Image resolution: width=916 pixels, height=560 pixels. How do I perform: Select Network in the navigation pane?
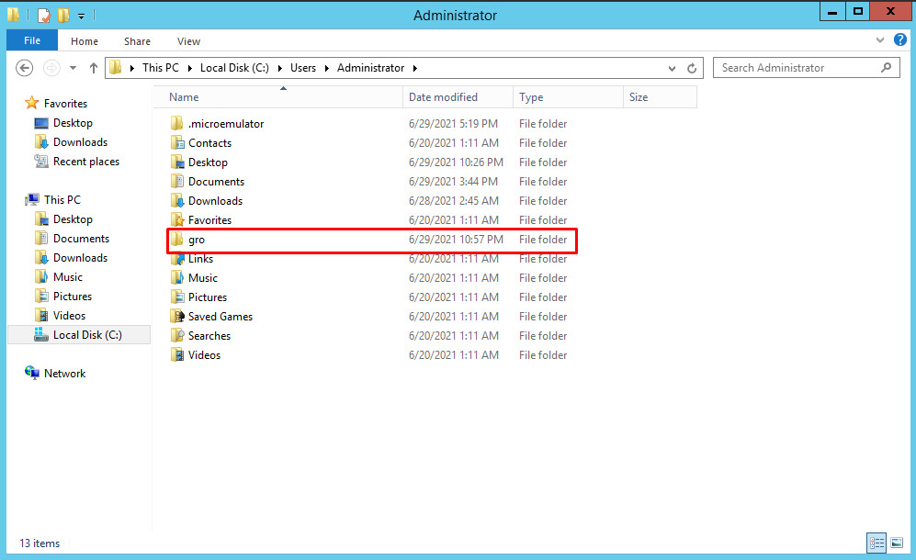pyautogui.click(x=64, y=374)
